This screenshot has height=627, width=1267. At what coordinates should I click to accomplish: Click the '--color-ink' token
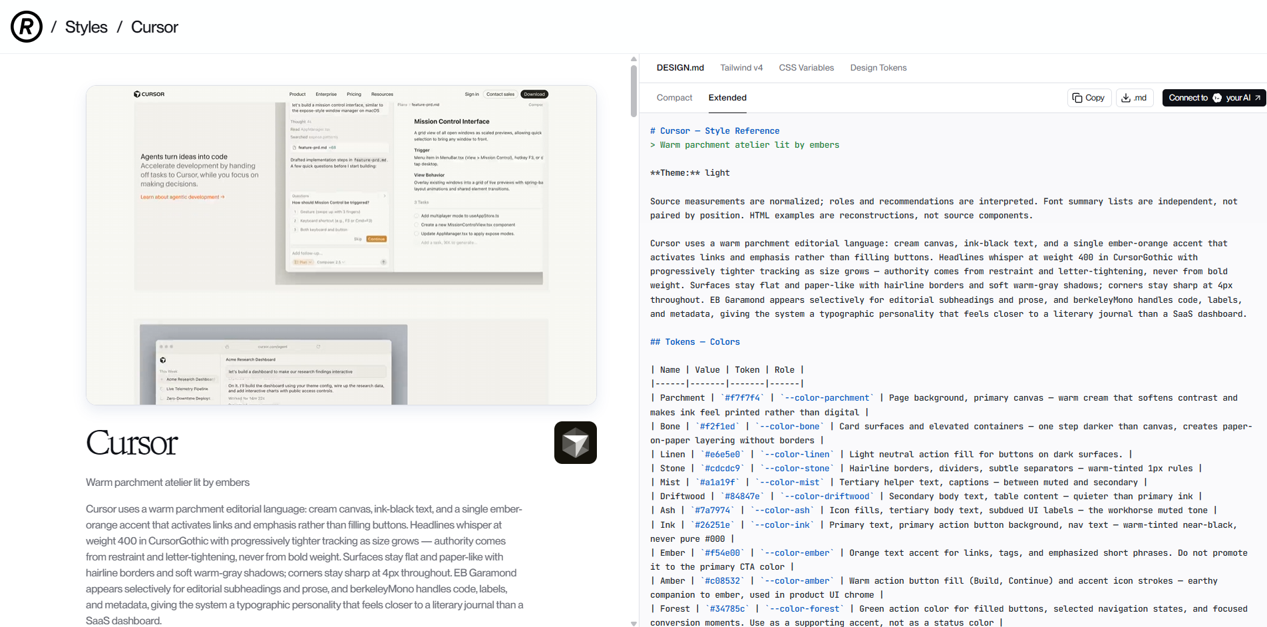coord(782,525)
